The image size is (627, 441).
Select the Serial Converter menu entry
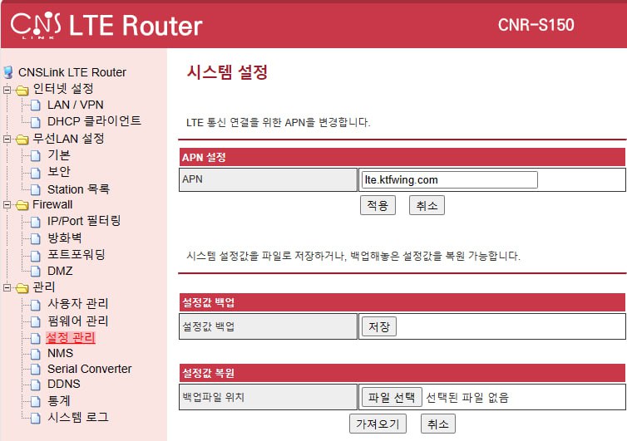click(89, 369)
